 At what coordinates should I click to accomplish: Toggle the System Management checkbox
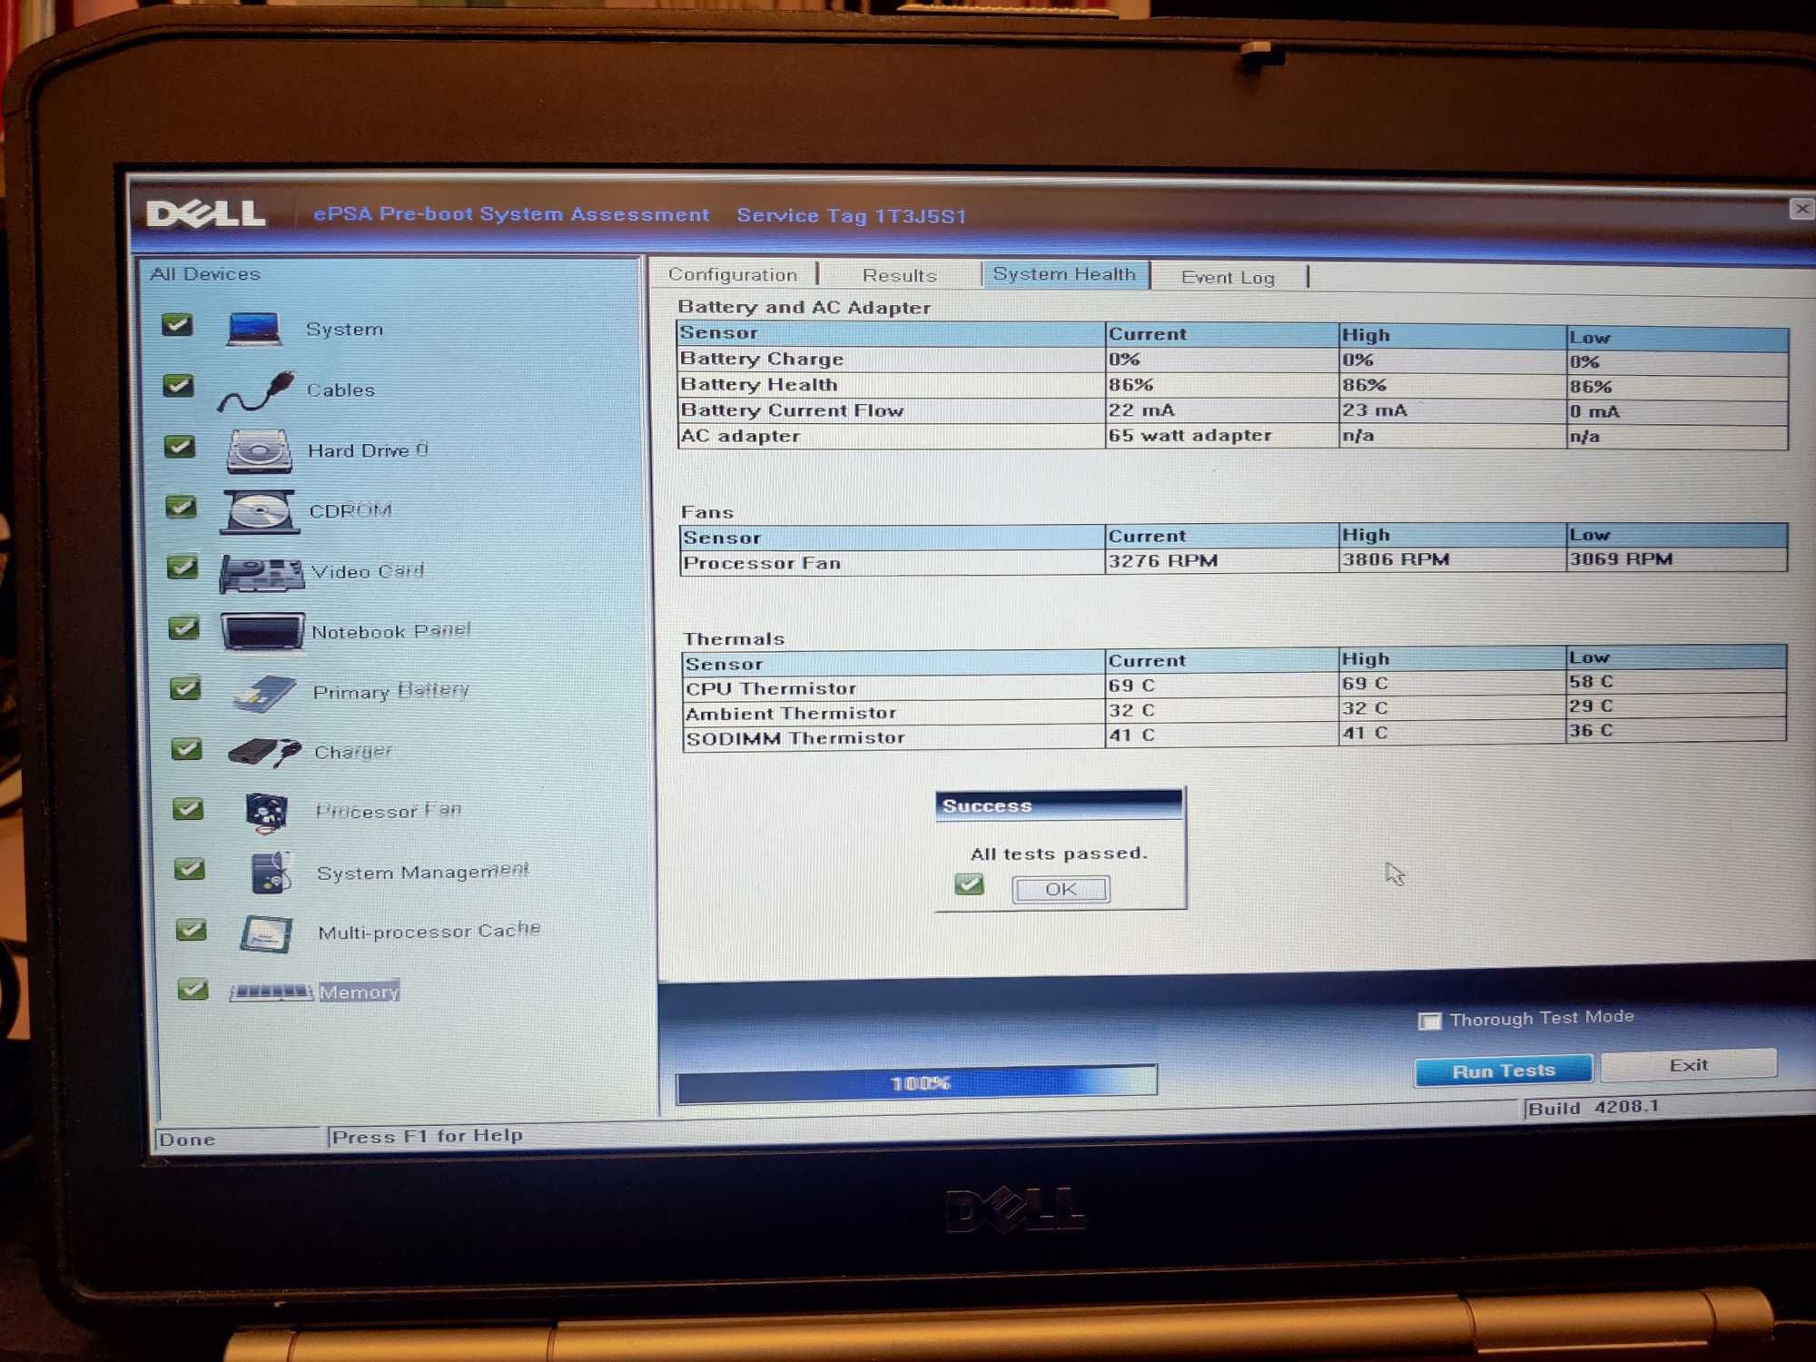coord(189,869)
